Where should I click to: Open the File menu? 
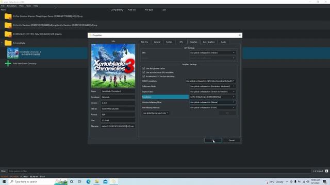[x=3, y=6]
